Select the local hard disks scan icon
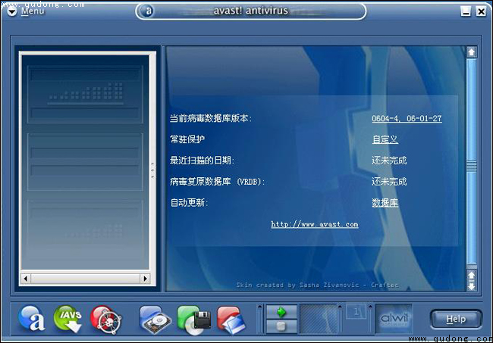 click(x=155, y=319)
